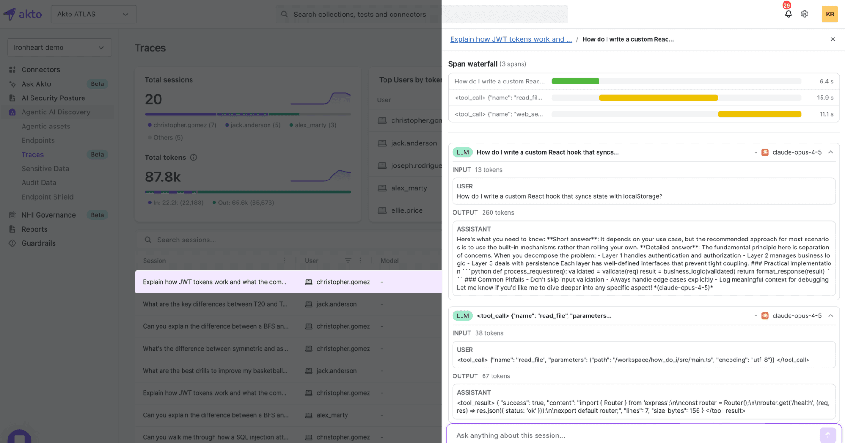Click the Ask Akto sparkle icon
845x443 pixels.
(13, 84)
